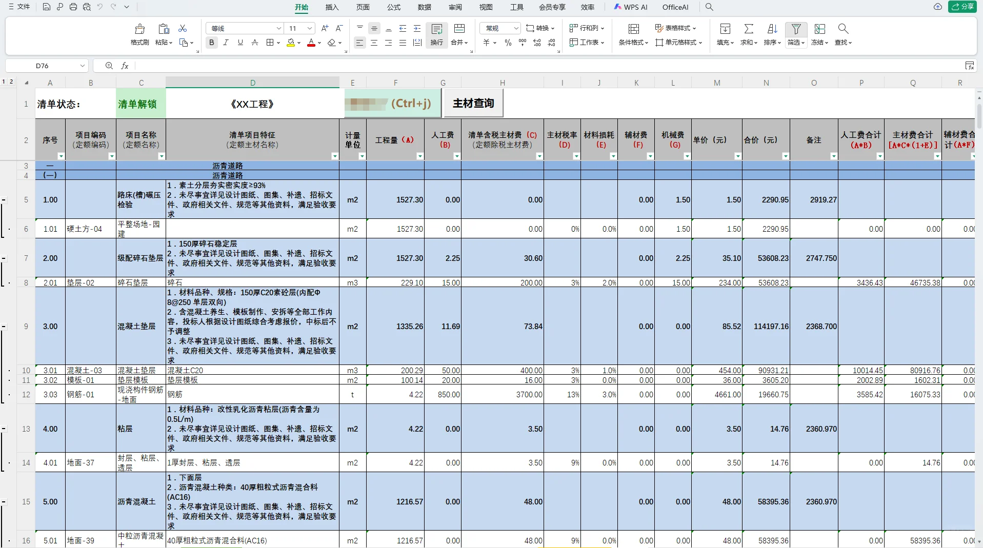The width and height of the screenshot is (983, 548).
Task: Open the filter dropdown on 工程量 column
Action: pyautogui.click(x=419, y=156)
